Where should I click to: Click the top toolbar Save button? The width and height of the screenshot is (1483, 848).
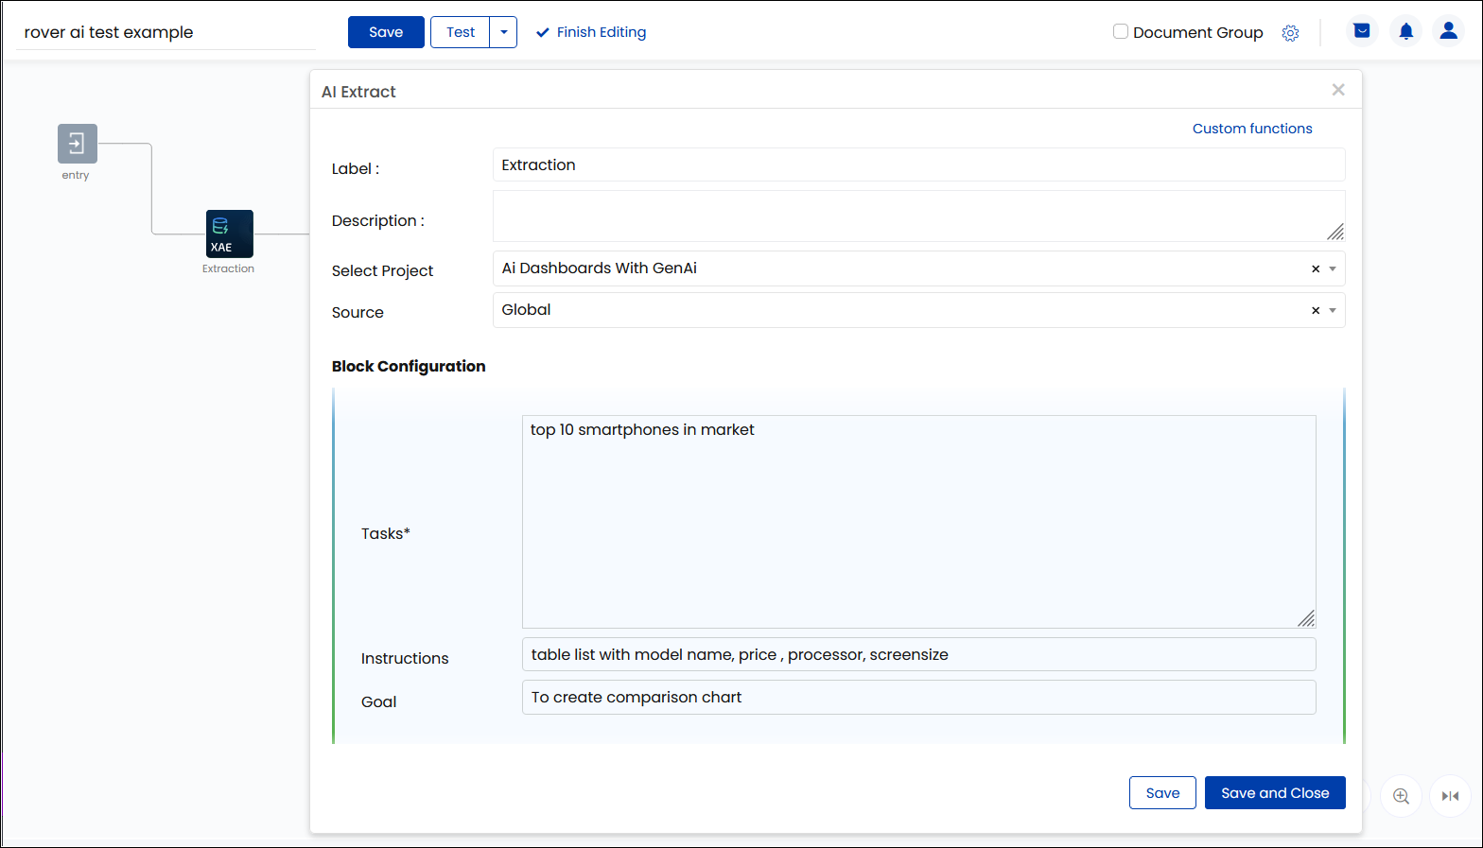386,32
